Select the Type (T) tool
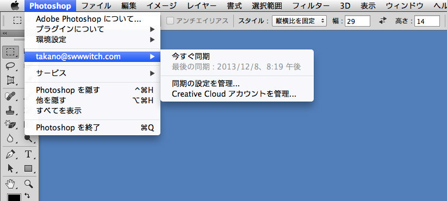 click(x=28, y=155)
